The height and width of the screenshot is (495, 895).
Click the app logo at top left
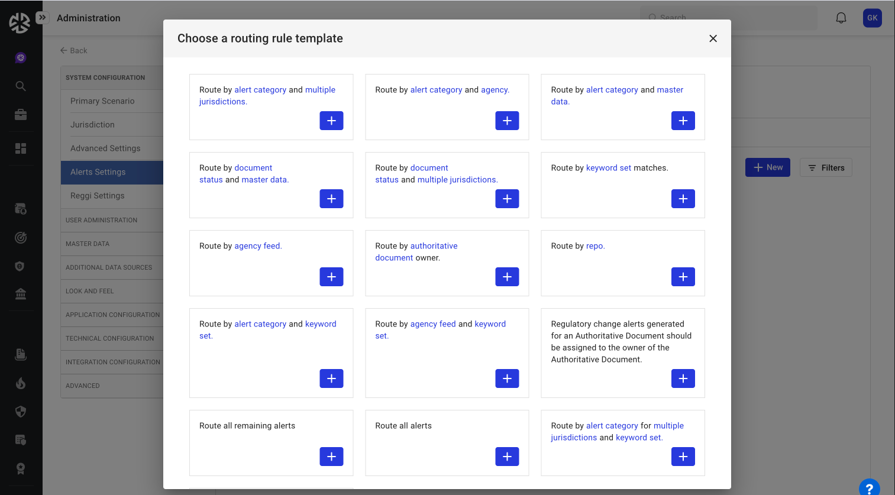[20, 22]
